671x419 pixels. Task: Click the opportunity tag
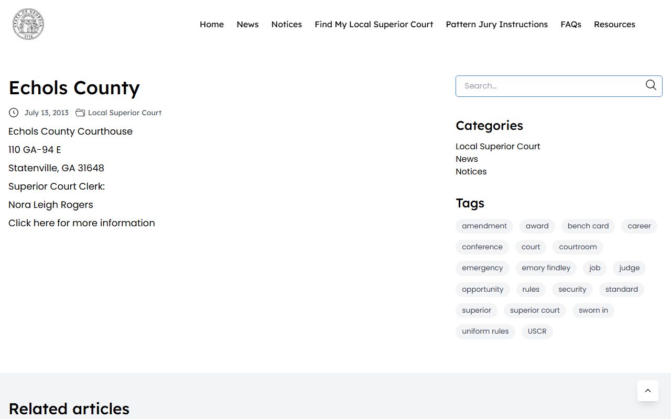(x=483, y=290)
